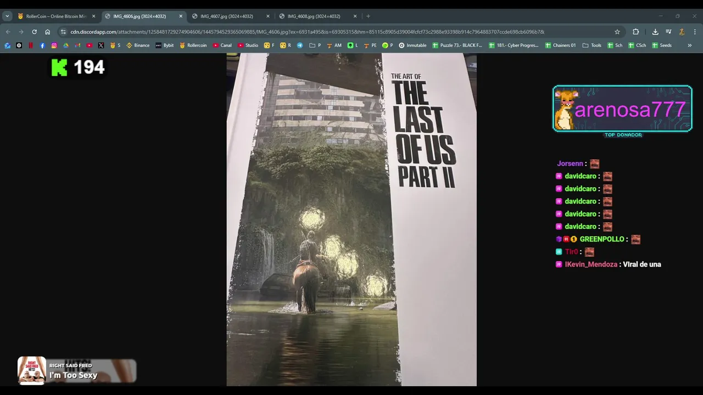
Task: Open the Google Drive bookmark icon
Action: tap(66, 46)
